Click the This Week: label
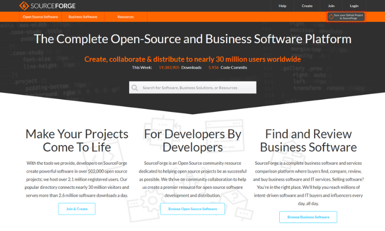385x231 pixels. click(x=142, y=68)
